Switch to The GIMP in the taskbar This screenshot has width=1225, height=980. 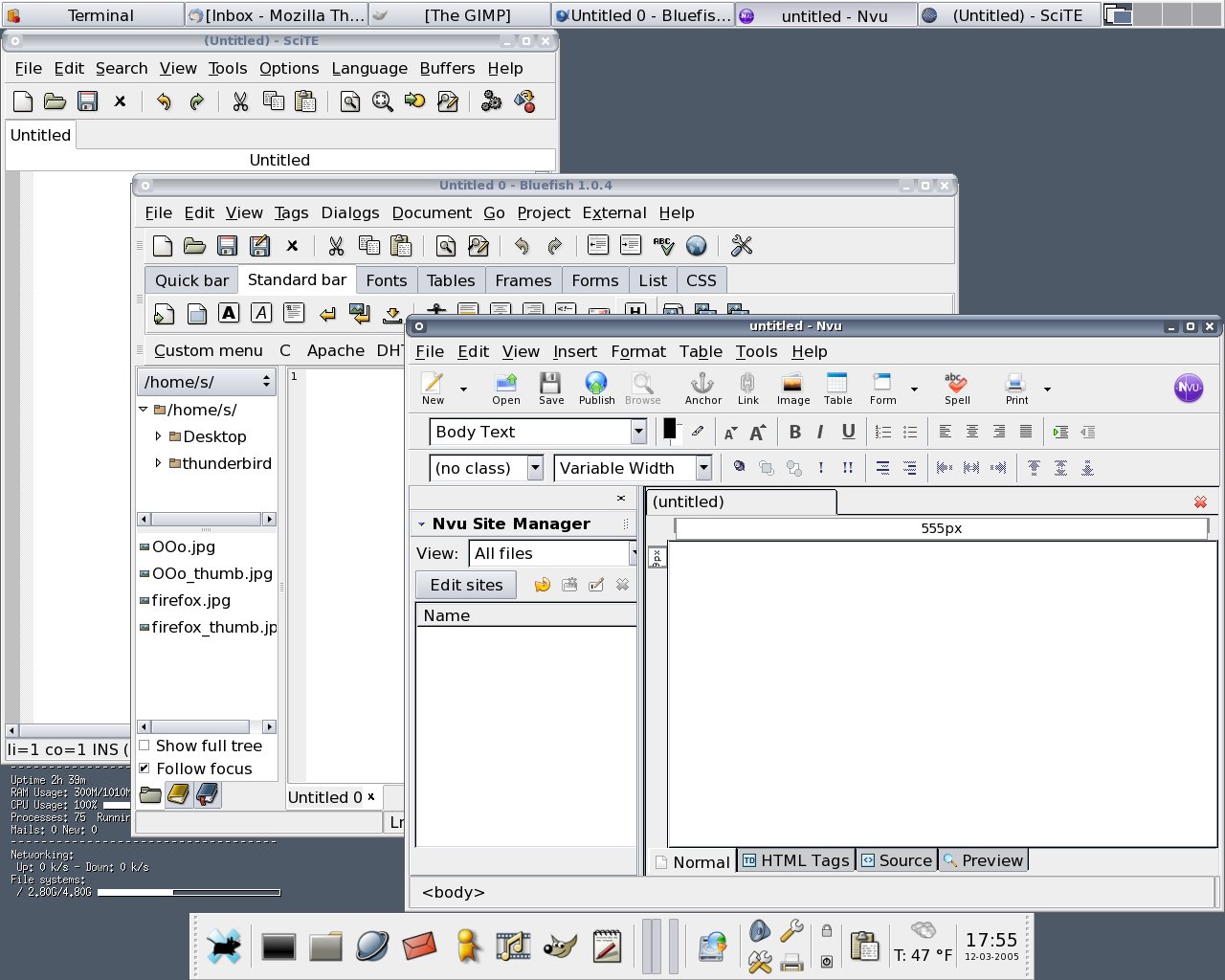(459, 15)
